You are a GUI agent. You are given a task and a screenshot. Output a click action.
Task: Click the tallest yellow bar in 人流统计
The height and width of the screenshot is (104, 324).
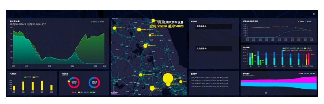pyautogui.click(x=42, y=85)
